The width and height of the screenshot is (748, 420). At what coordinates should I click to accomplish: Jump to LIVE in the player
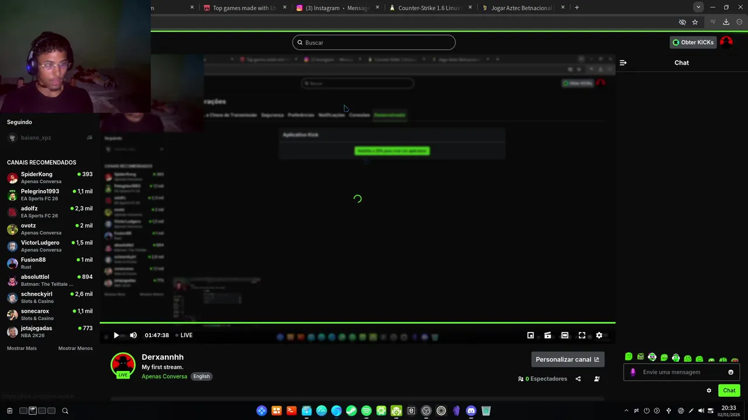tap(184, 335)
